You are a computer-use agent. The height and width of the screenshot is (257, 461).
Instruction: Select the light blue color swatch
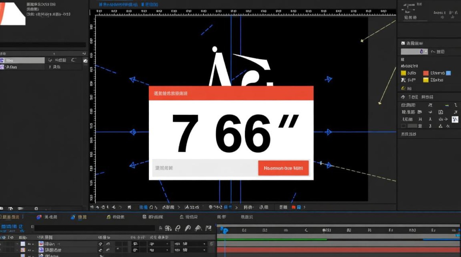[x=448, y=73]
